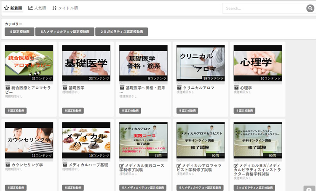This screenshot has height=191, width=316.
Task: Open メディカルアロマセラピスト学科修了試験 title link
Action: point(199,168)
